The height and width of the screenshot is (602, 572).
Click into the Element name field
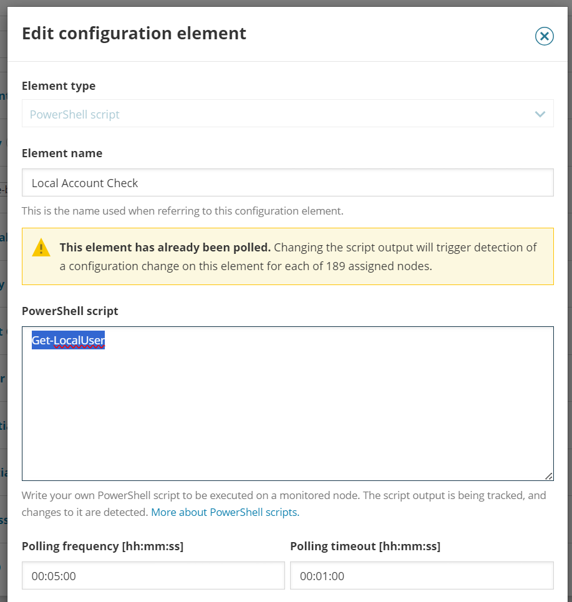pos(287,183)
